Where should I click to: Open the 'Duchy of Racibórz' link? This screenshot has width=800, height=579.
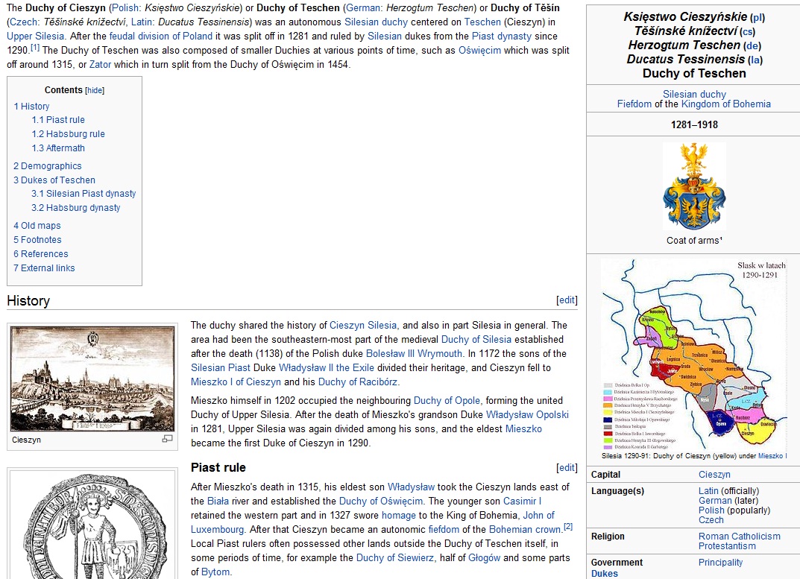(x=358, y=382)
